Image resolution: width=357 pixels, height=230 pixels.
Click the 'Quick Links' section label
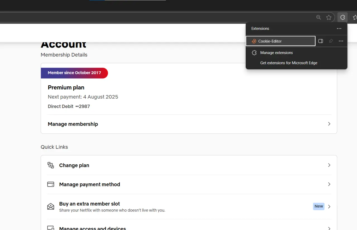click(x=54, y=147)
